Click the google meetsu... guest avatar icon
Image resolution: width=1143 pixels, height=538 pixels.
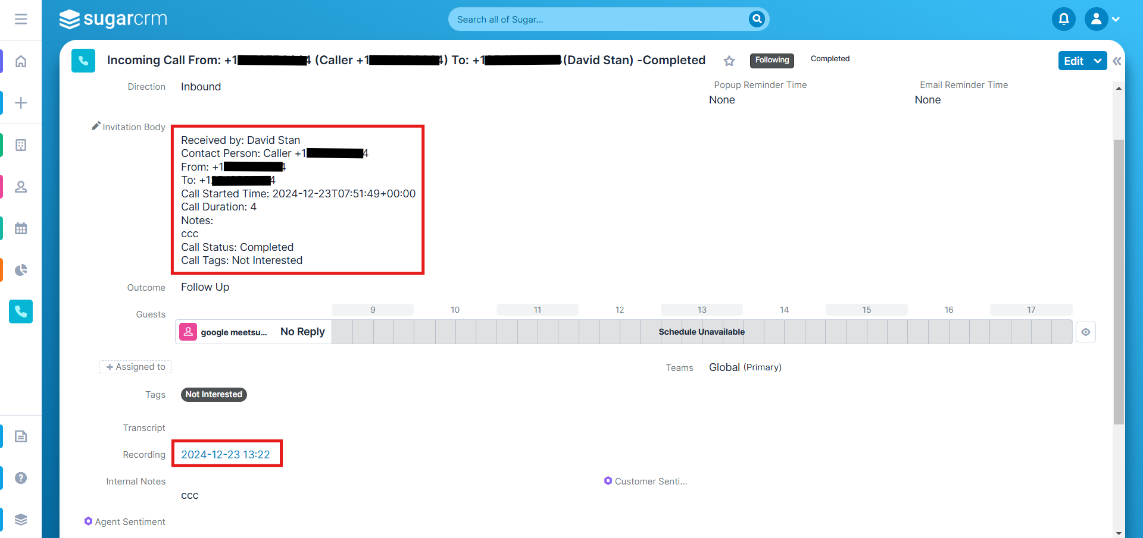point(188,332)
